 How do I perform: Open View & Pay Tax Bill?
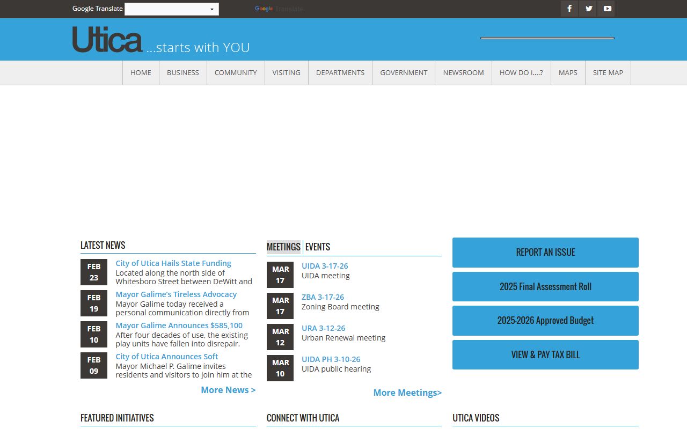pyautogui.click(x=545, y=355)
